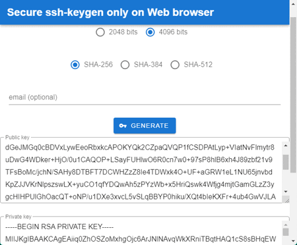
Task: Choose SHA-384 hash algorithm
Action: click(125, 65)
